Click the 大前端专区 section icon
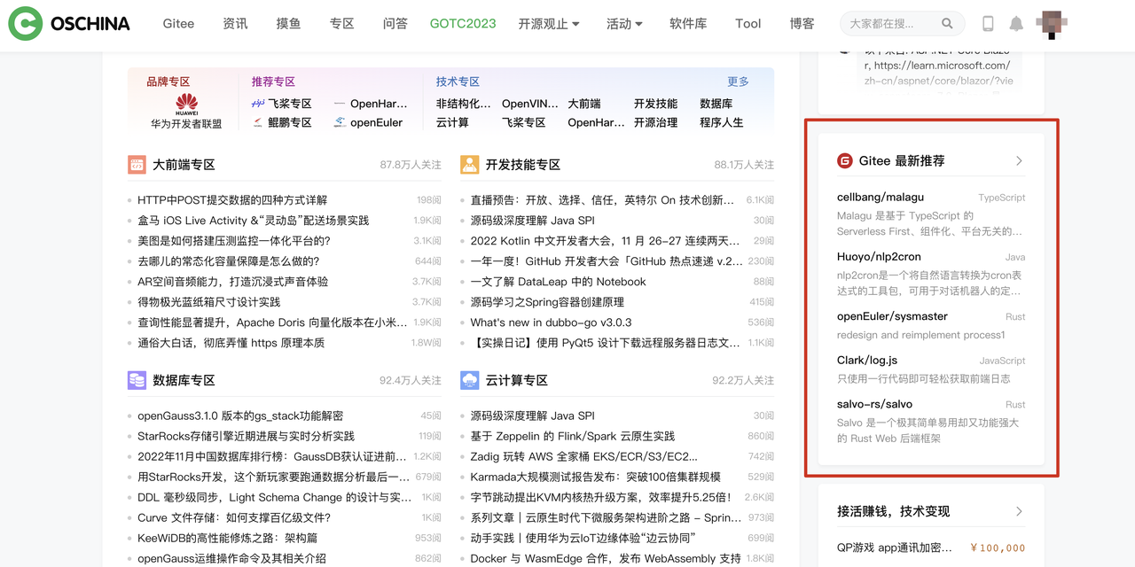Screen dimensions: 1135x567 (137, 165)
